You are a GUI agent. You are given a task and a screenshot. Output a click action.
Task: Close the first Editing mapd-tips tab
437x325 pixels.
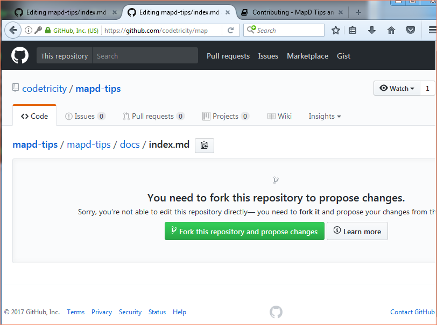pos(114,12)
